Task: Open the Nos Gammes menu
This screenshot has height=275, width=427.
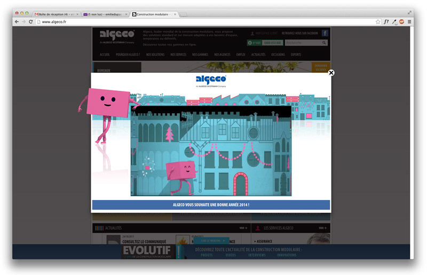Action: (x=200, y=55)
